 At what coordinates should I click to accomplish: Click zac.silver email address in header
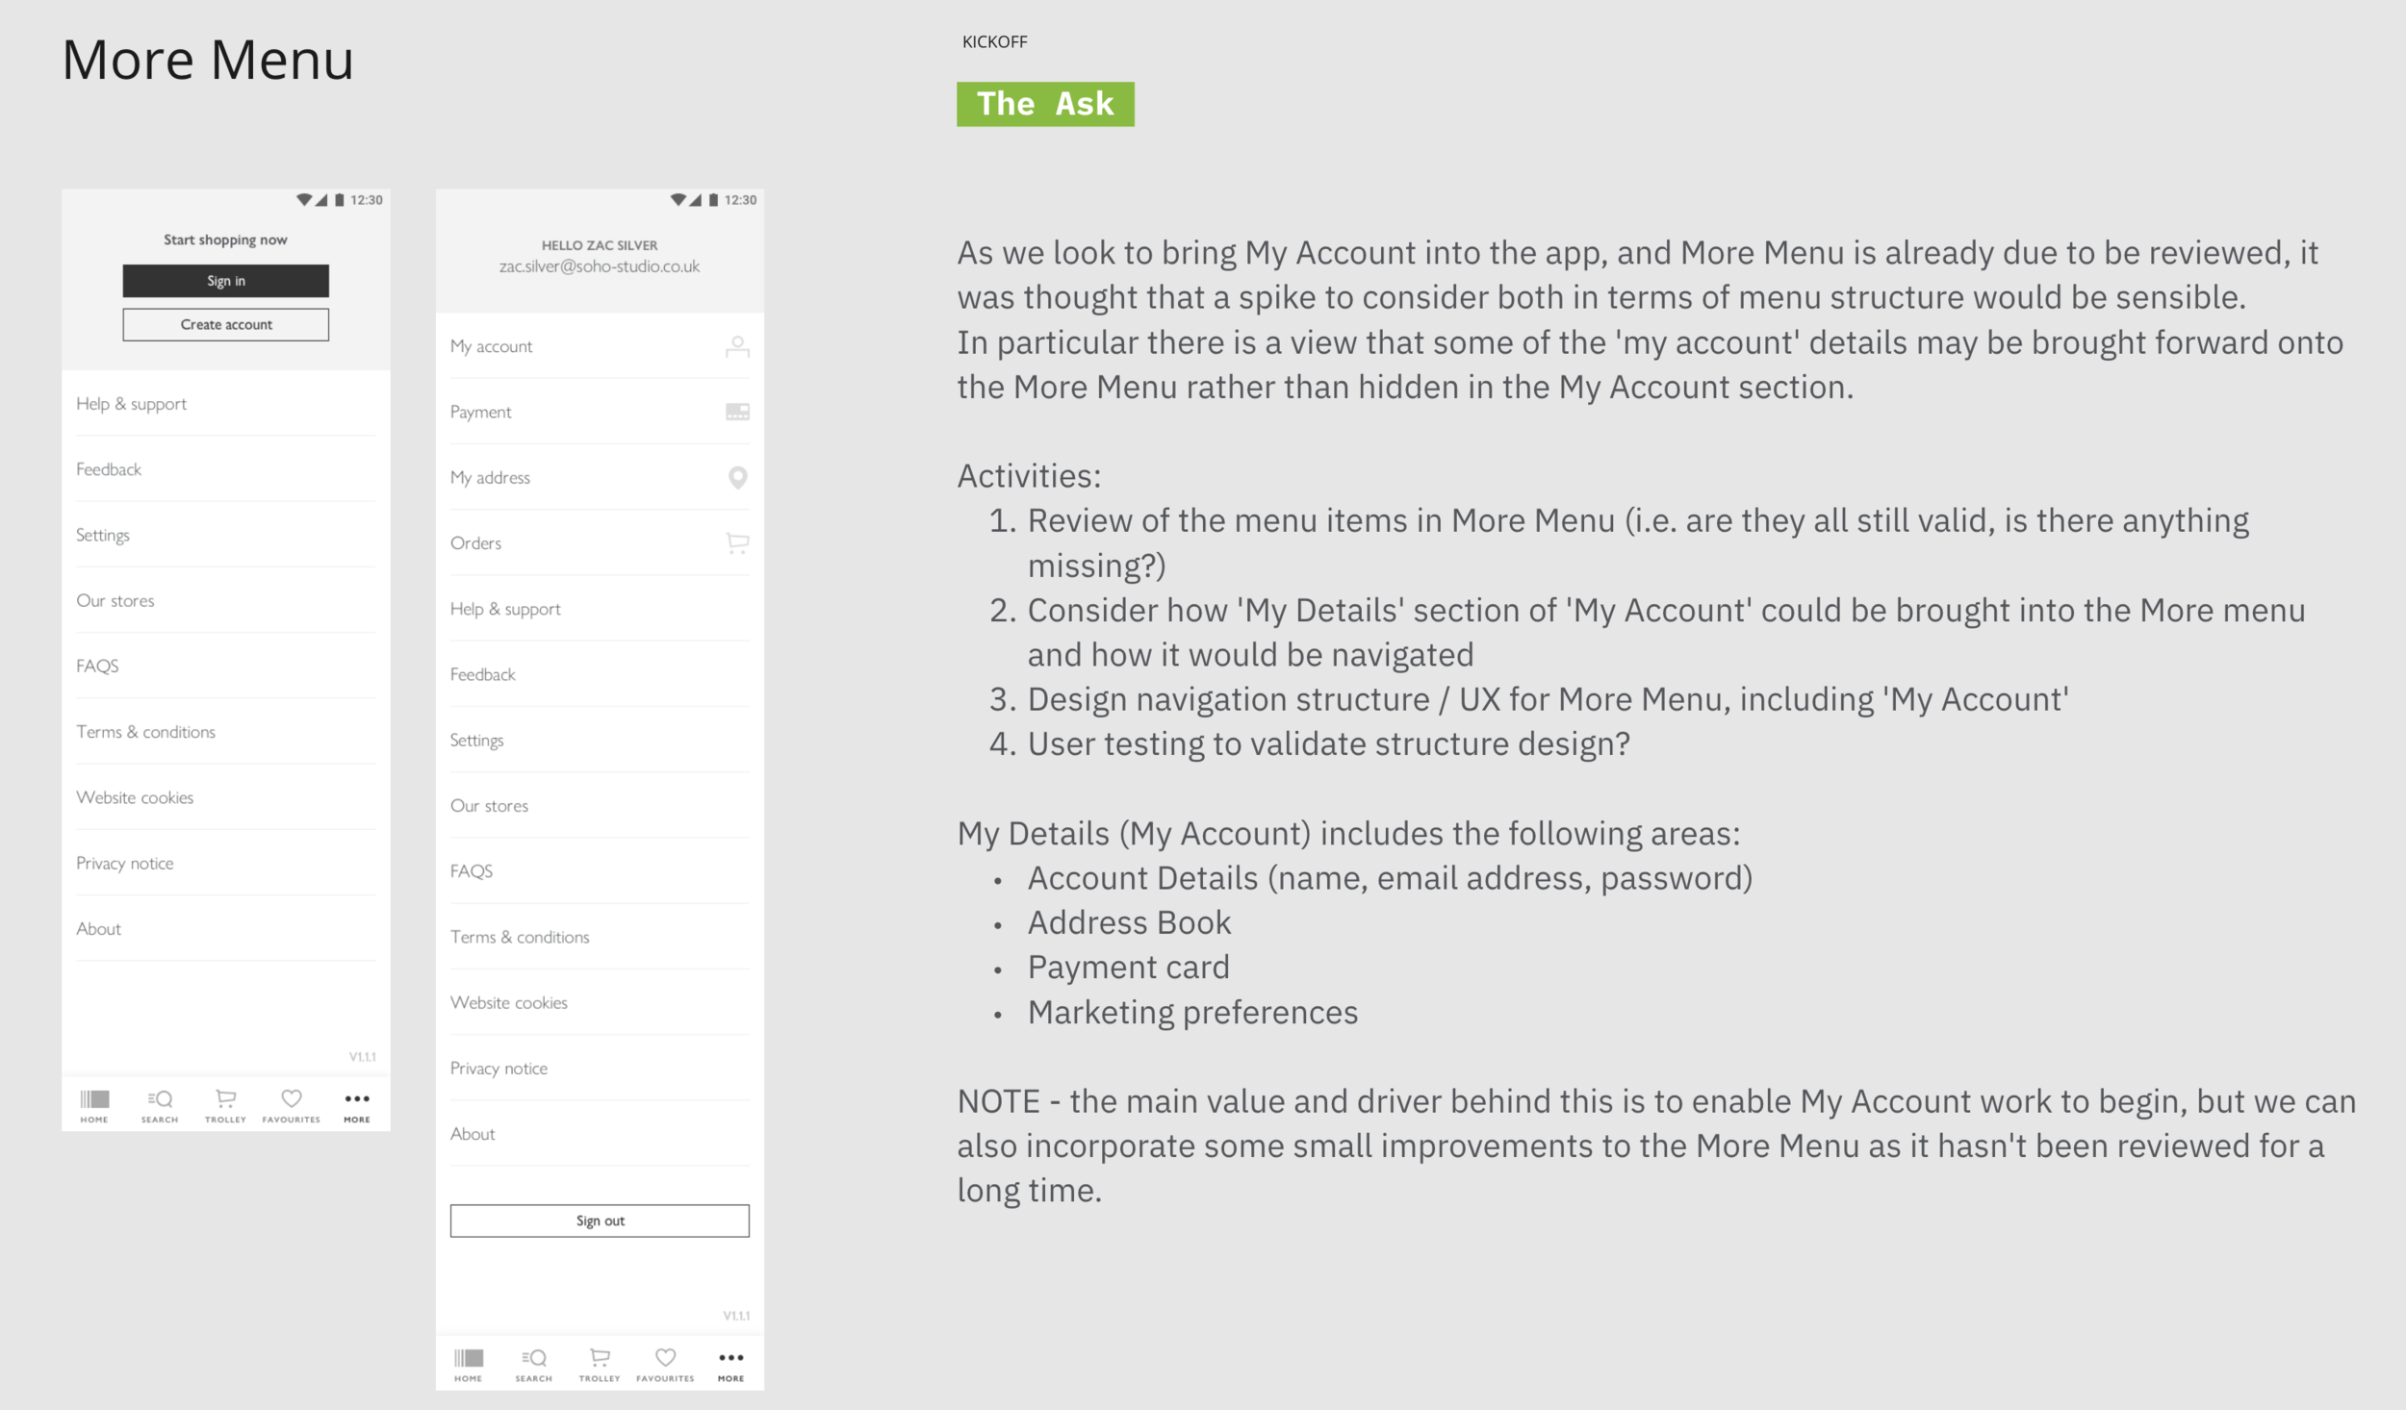[x=599, y=266]
